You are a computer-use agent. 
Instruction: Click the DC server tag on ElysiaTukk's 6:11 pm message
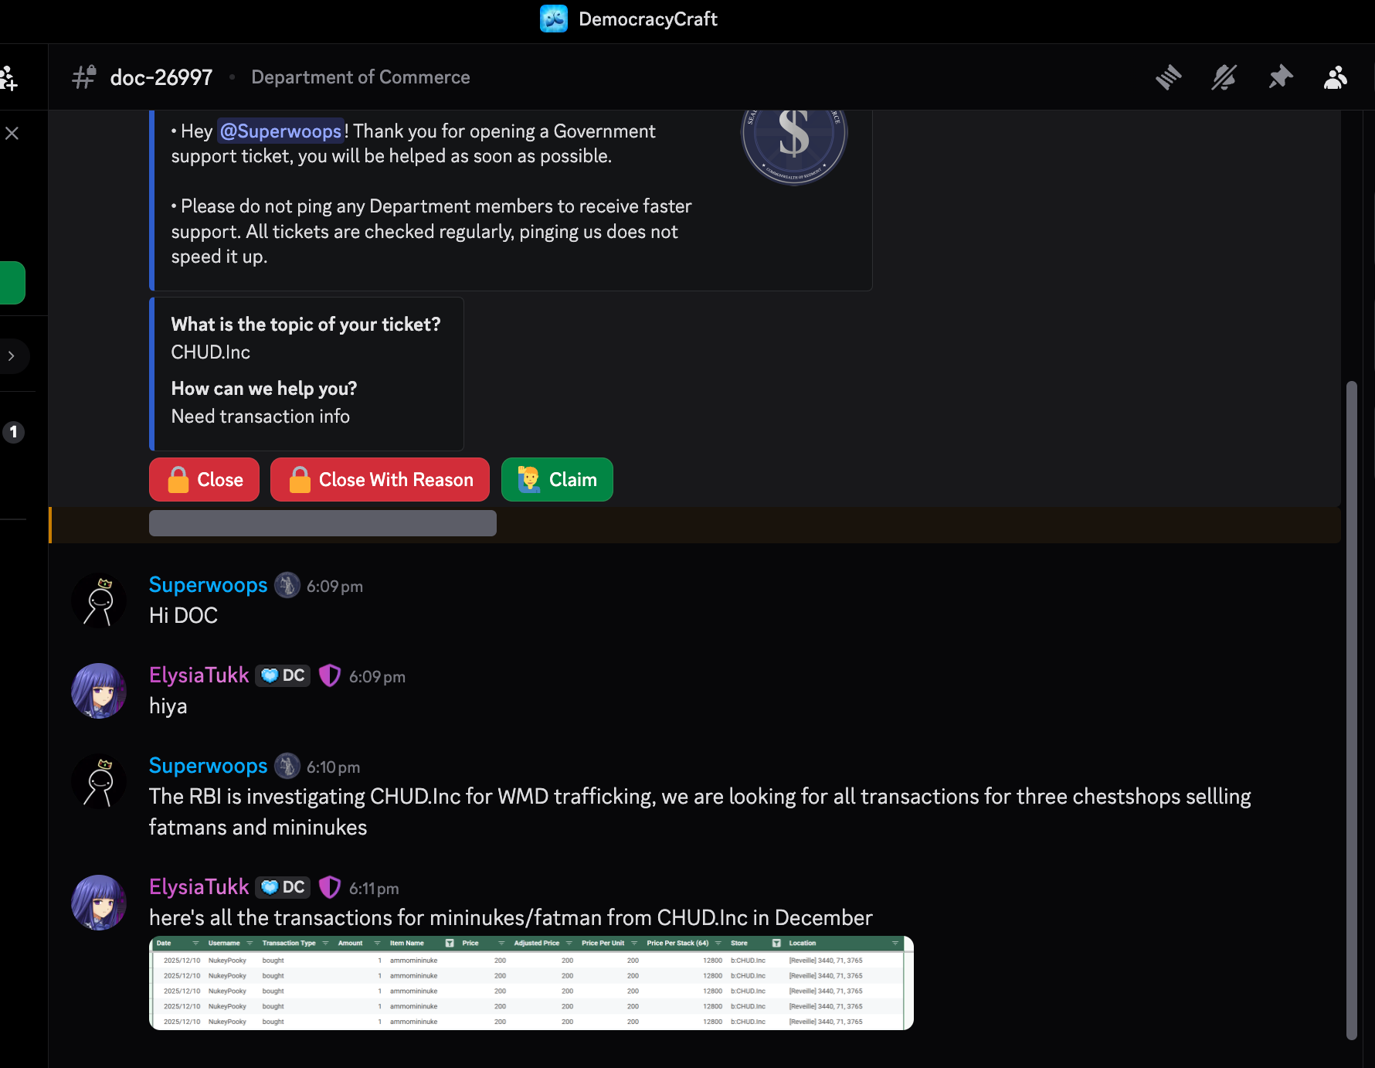tap(283, 887)
